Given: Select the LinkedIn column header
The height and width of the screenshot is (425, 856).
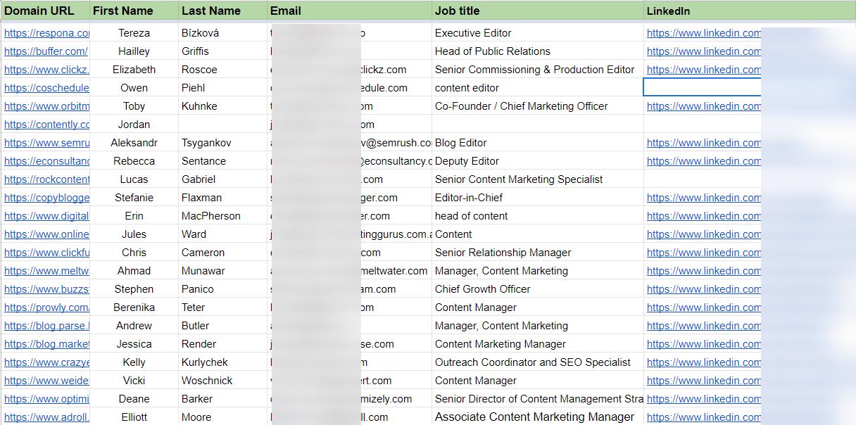Looking at the screenshot, I should tap(750, 11).
